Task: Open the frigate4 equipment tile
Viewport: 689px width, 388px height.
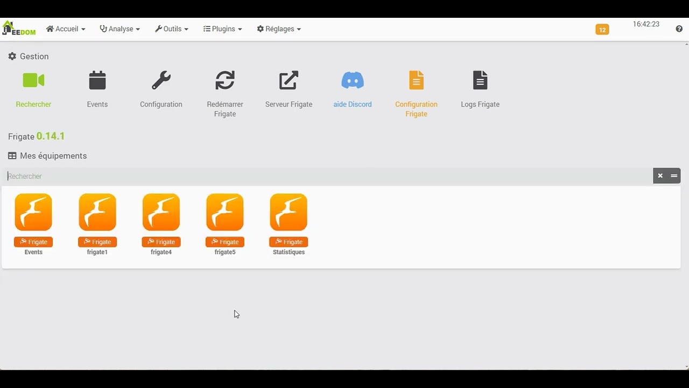Action: click(161, 224)
